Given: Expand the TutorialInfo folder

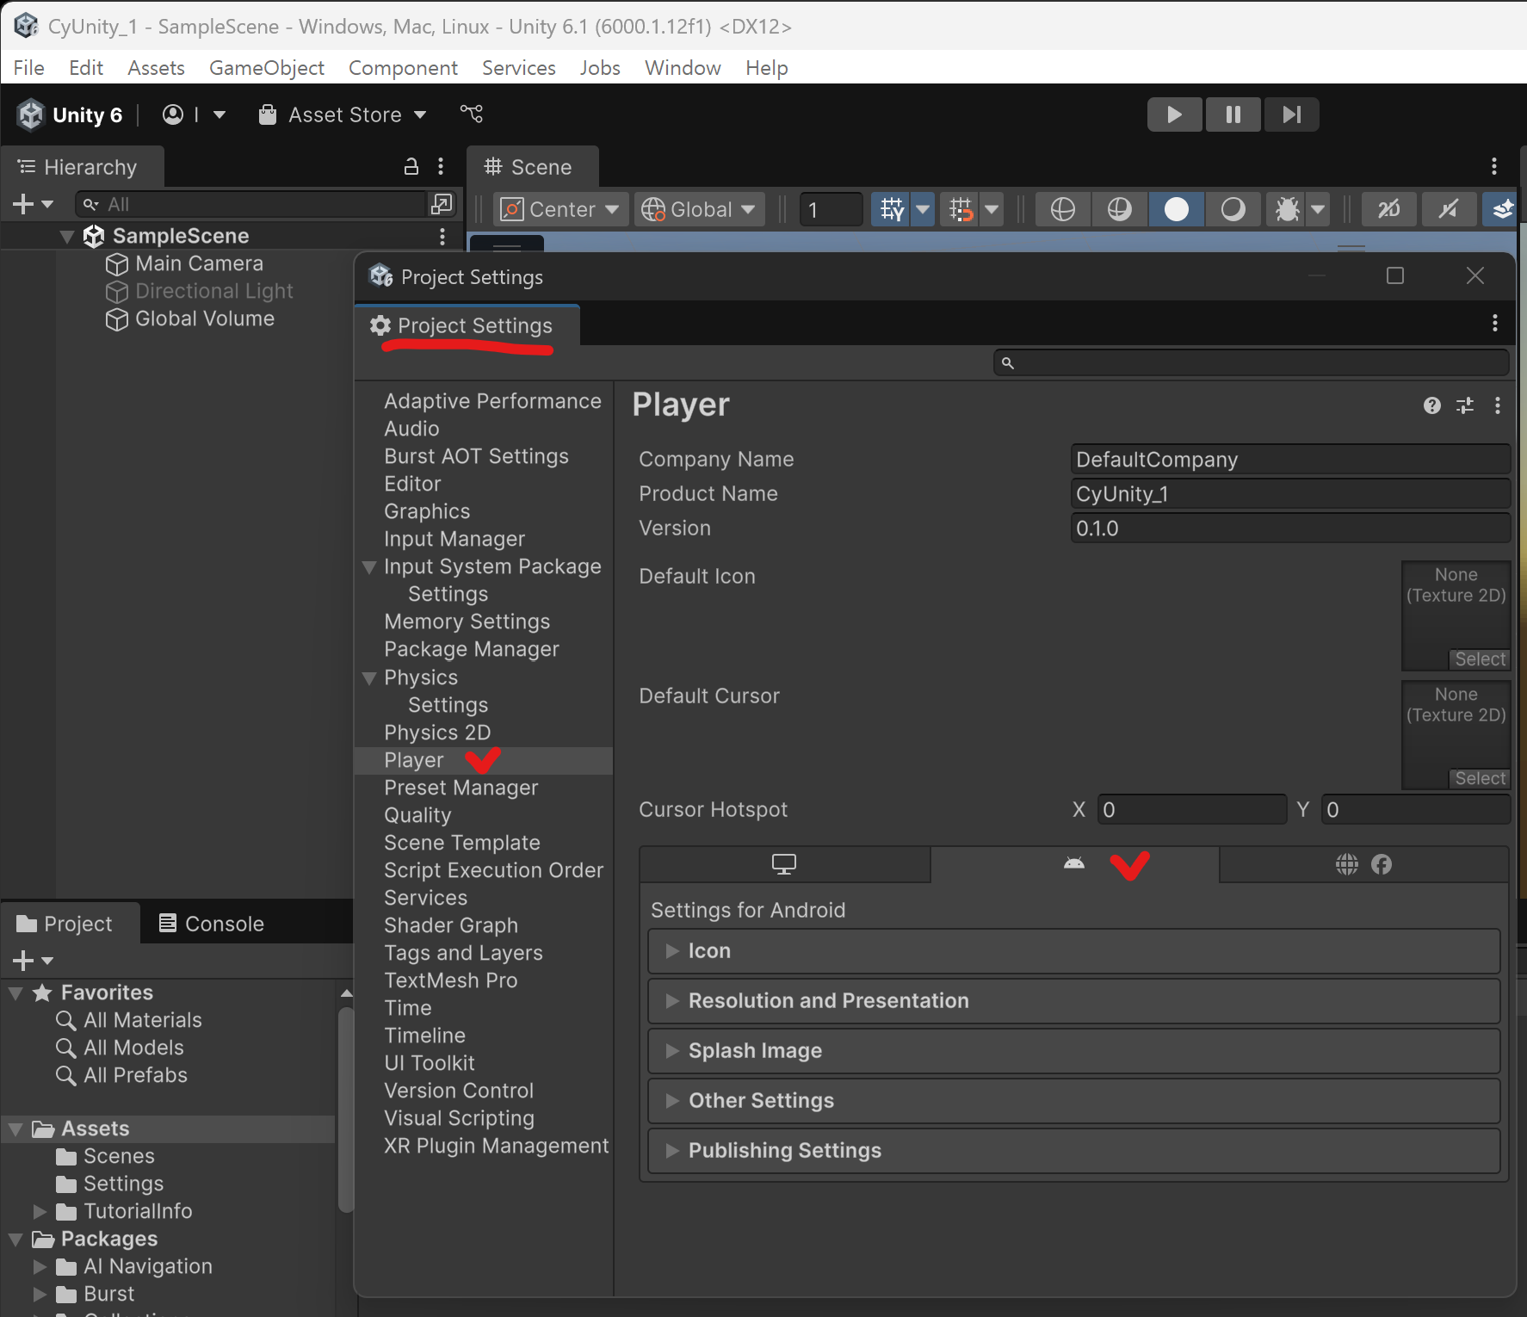Looking at the screenshot, I should coord(40,1211).
